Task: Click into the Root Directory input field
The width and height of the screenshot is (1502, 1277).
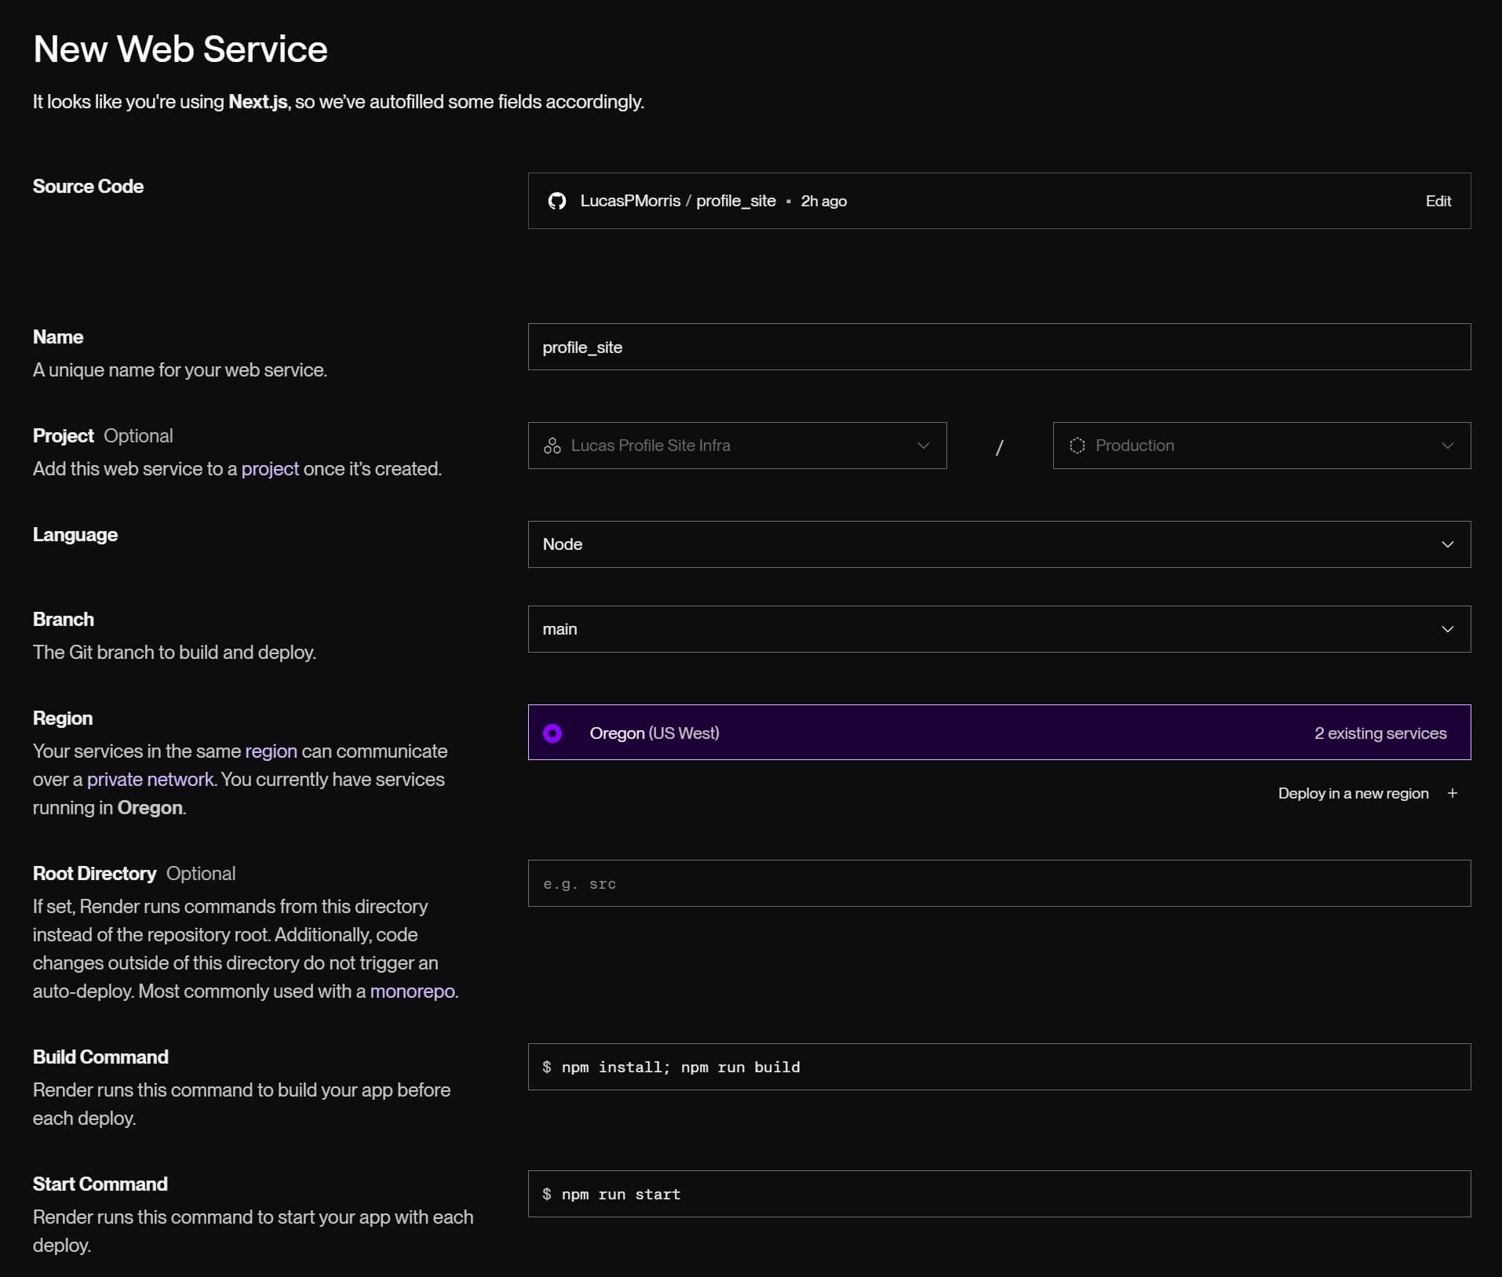Action: 998,883
